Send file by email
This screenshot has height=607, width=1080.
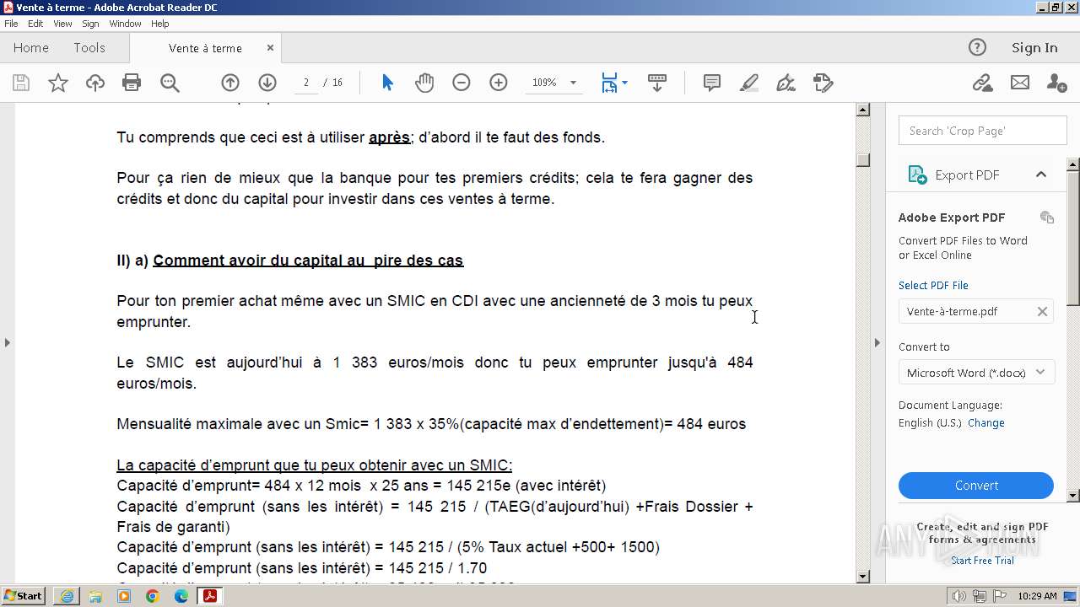coord(1020,83)
